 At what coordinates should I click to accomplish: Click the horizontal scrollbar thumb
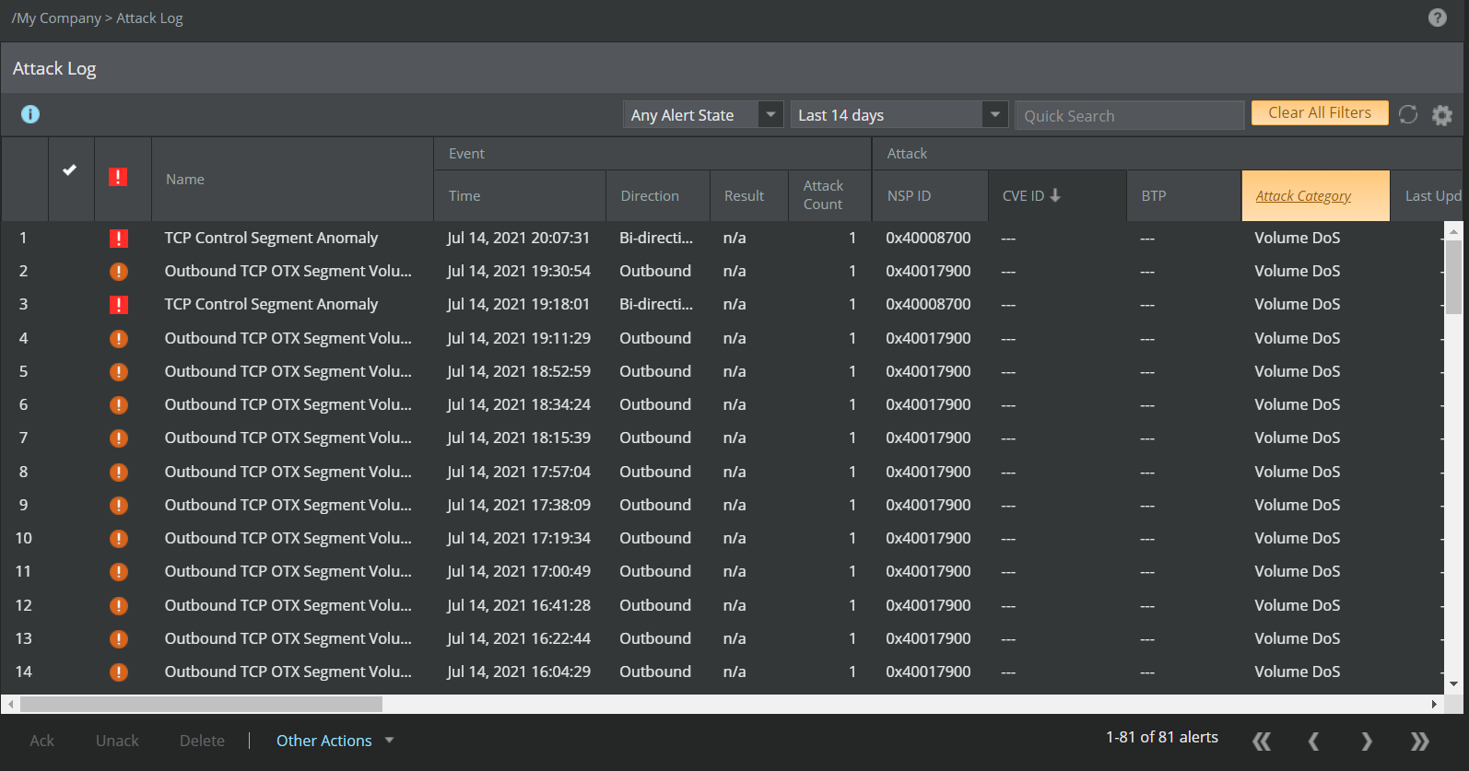pyautogui.click(x=201, y=704)
